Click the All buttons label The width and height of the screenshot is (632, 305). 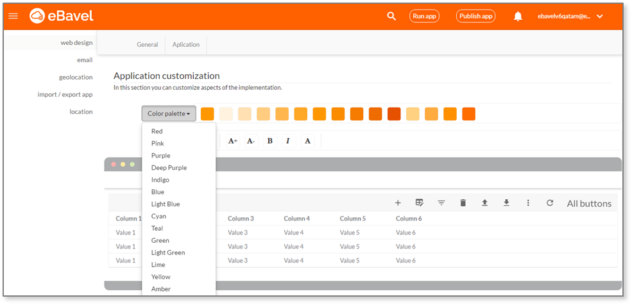(589, 204)
